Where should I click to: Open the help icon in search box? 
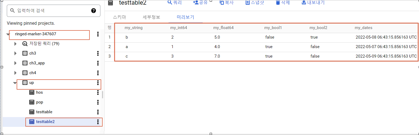(94, 11)
